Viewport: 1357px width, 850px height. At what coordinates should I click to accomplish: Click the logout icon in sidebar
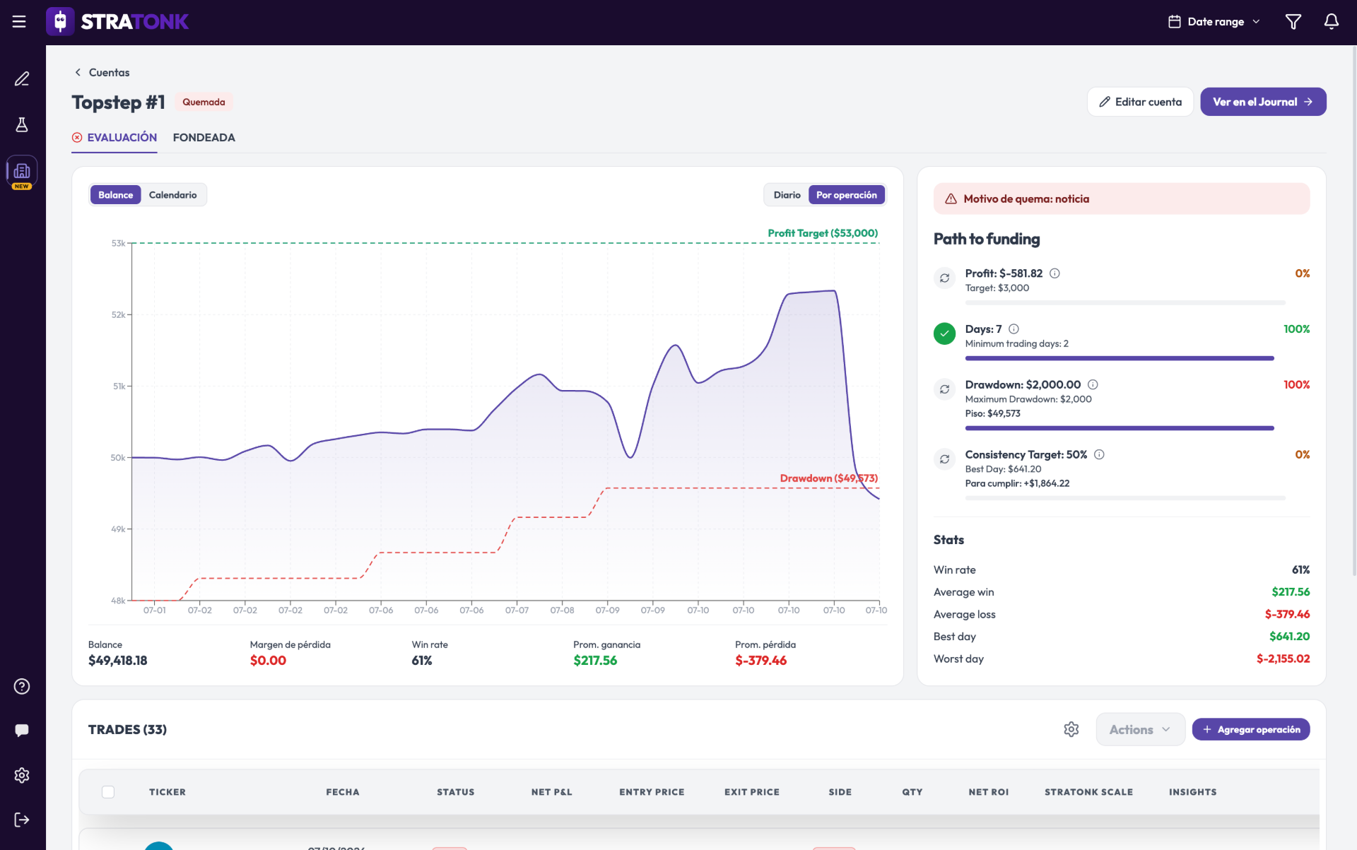click(x=22, y=820)
